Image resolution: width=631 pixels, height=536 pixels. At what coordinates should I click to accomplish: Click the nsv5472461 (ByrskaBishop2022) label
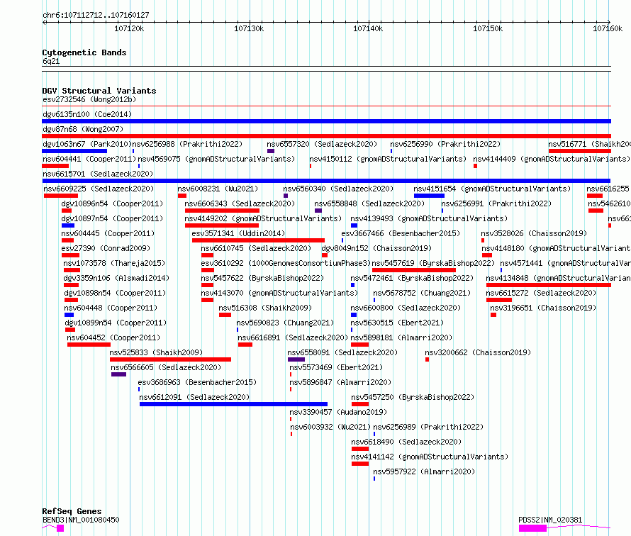click(x=412, y=278)
